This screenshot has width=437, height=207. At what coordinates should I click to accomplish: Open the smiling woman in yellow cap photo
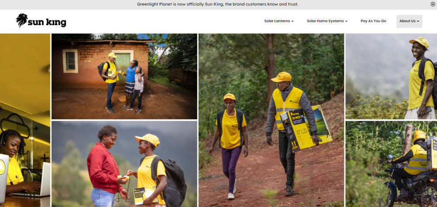(x=391, y=77)
